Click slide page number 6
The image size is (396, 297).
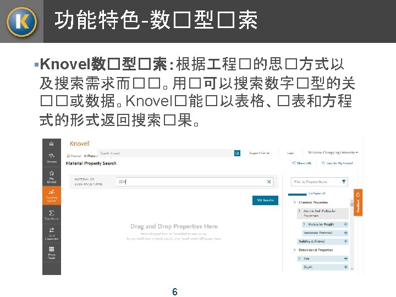(x=175, y=291)
